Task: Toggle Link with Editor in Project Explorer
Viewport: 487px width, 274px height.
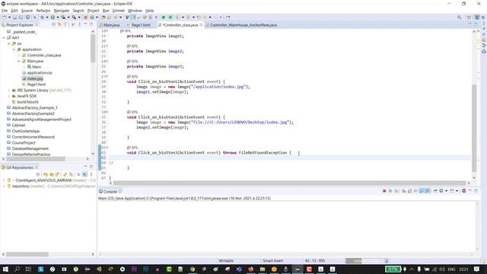Action: pyautogui.click(x=59, y=24)
